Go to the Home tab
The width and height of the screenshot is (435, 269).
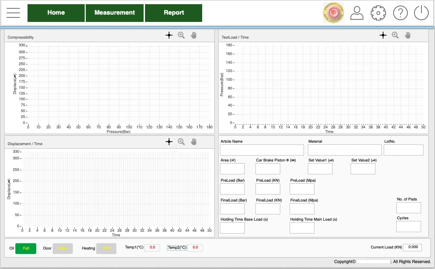[56, 13]
